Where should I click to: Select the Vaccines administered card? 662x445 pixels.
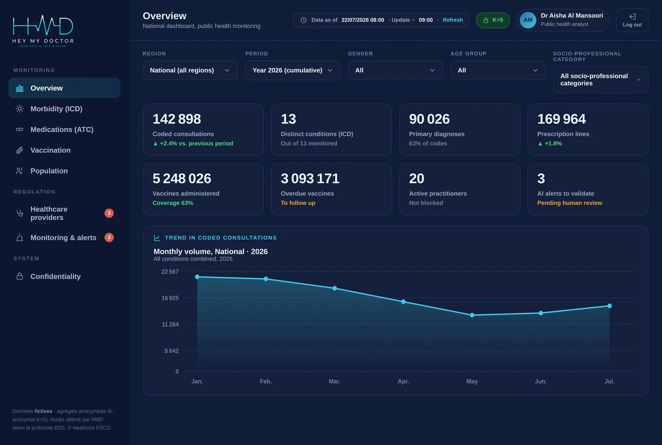pyautogui.click(x=203, y=189)
